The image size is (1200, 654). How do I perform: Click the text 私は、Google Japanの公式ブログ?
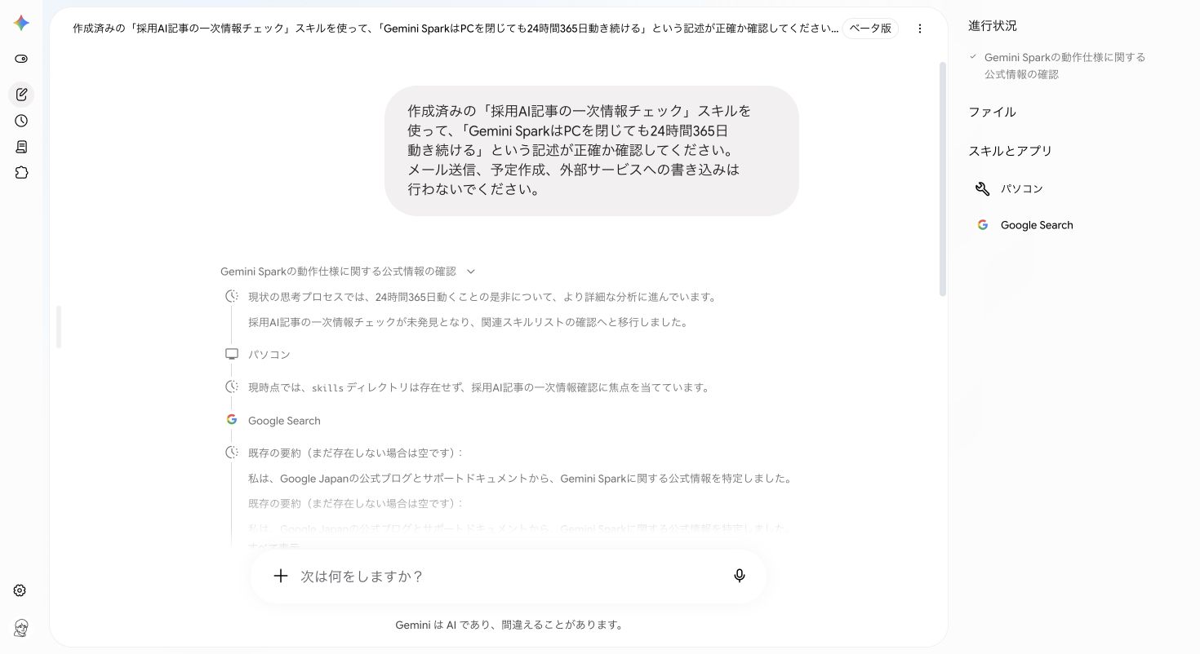520,479
